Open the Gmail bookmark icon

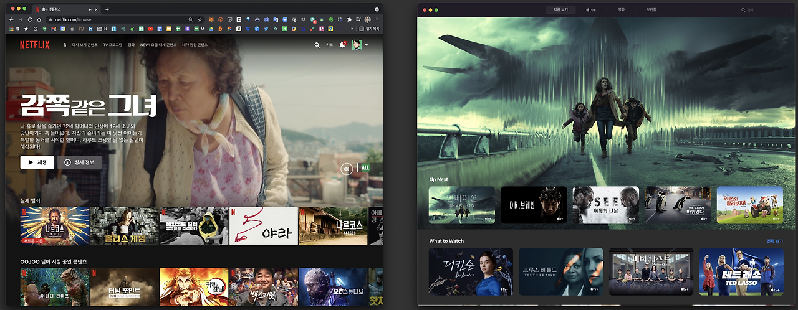[x=54, y=29]
